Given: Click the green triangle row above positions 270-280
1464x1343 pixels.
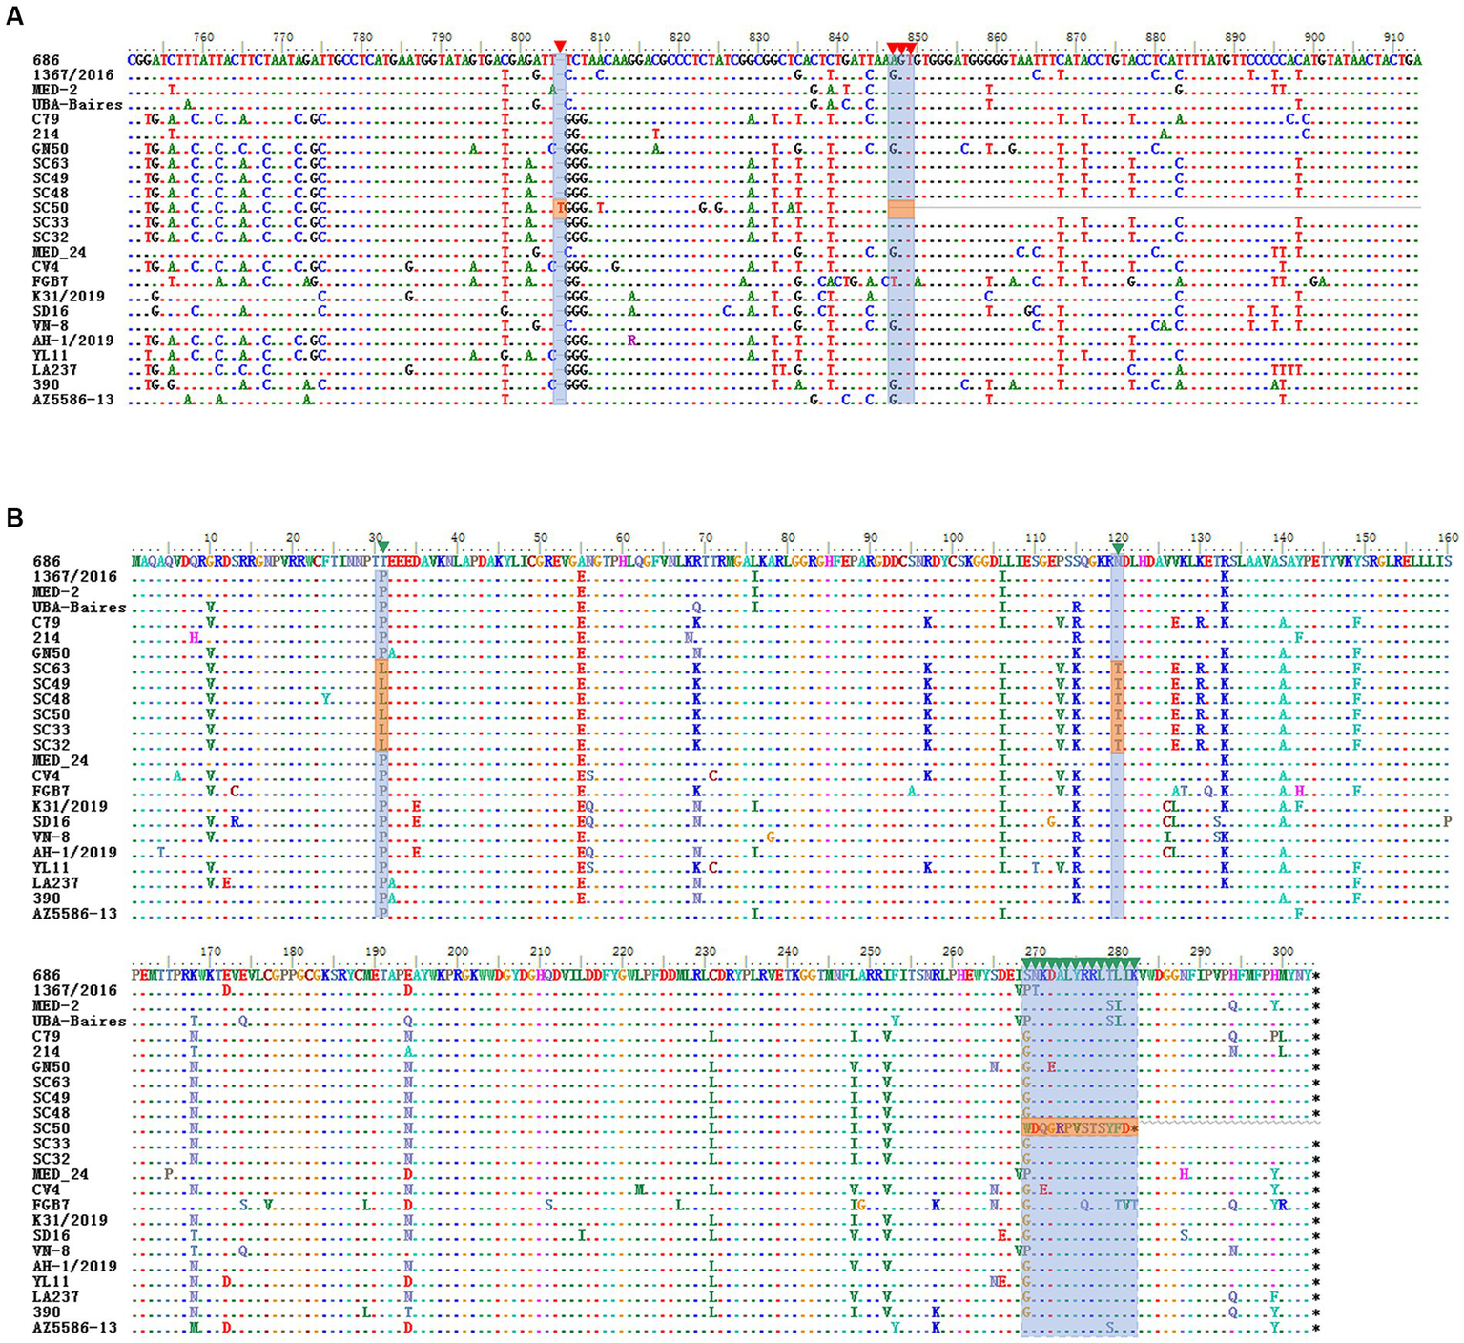Looking at the screenshot, I should pos(1079,961).
